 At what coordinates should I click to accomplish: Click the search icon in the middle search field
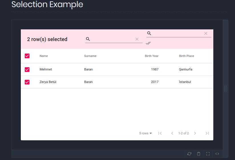click(88, 39)
